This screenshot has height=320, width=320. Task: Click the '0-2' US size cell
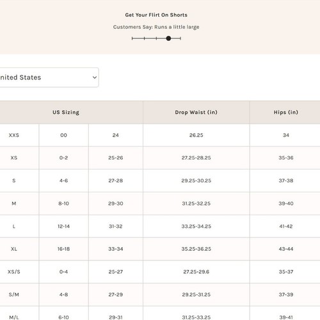click(x=63, y=158)
